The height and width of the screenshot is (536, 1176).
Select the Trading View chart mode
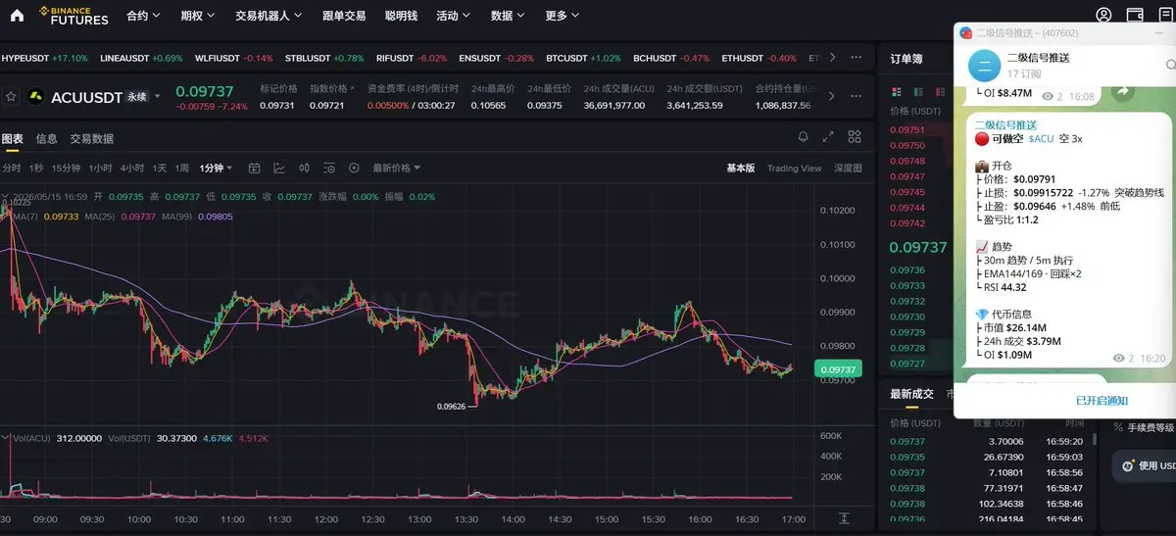794,168
